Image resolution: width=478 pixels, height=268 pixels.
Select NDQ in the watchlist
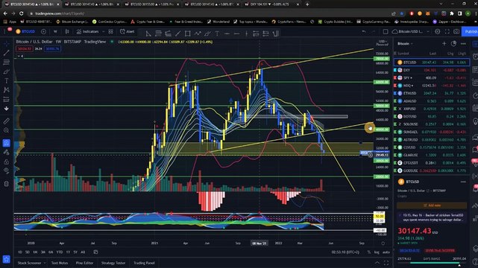pos(432,86)
